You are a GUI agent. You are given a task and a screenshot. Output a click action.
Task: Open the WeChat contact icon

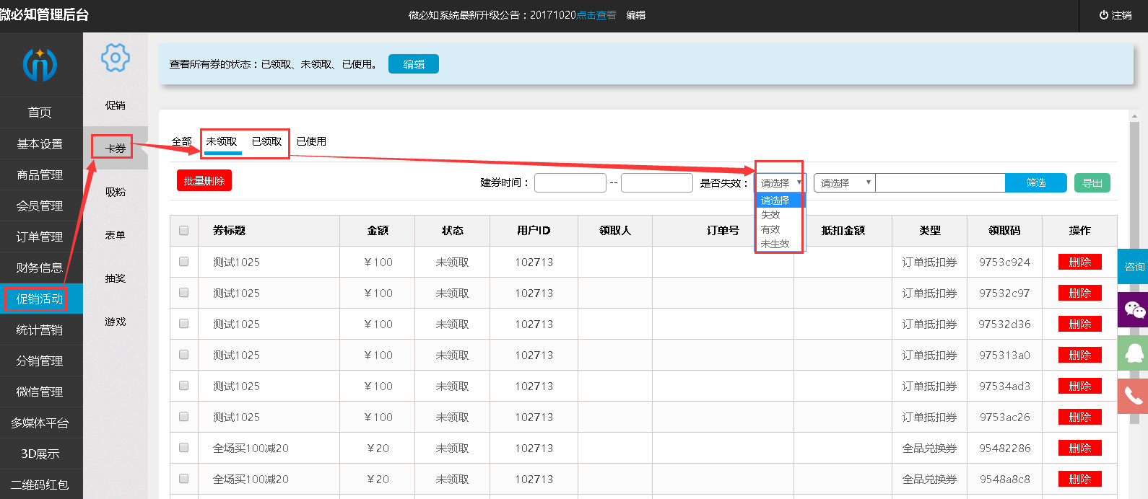(x=1134, y=310)
